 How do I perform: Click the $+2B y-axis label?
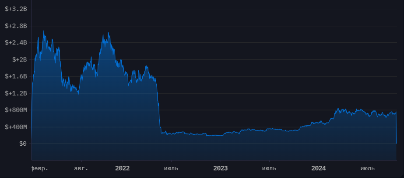point(20,60)
